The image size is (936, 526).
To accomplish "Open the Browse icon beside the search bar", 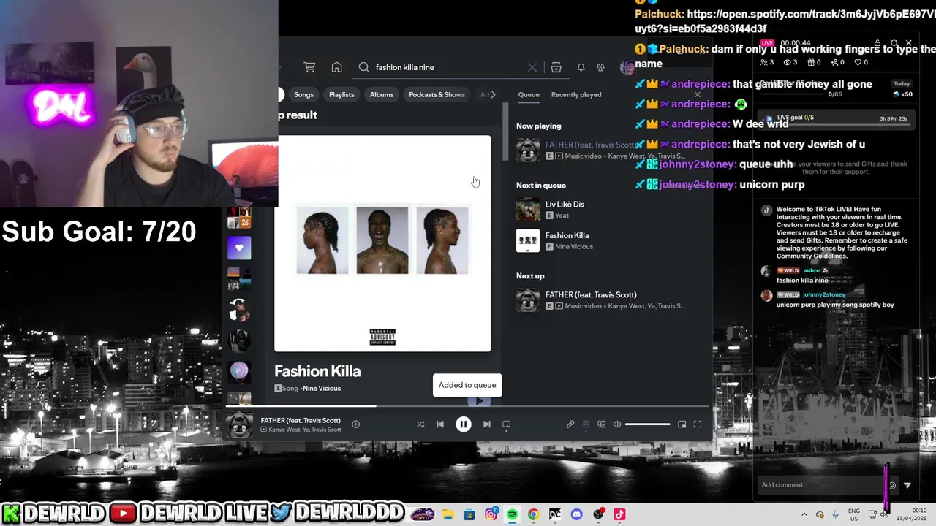I will pos(556,67).
